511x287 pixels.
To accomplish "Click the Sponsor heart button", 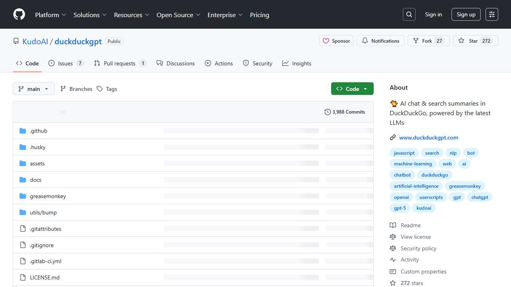I will point(336,41).
